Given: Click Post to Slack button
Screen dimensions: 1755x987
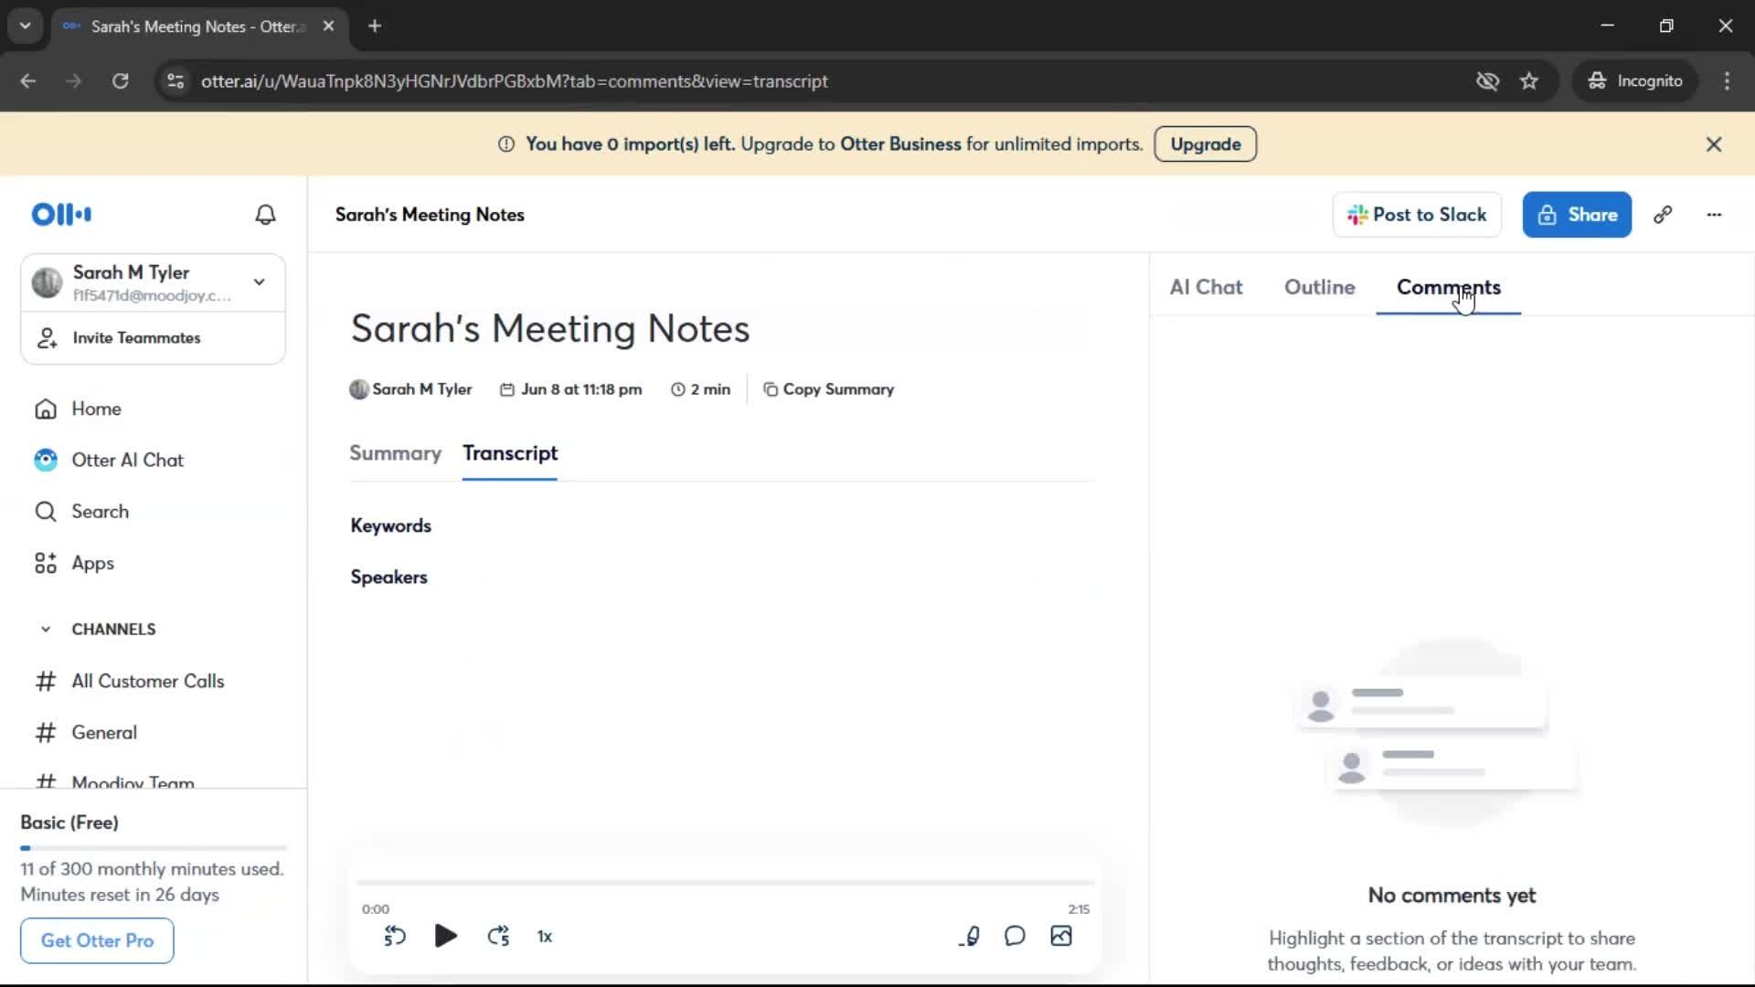Looking at the screenshot, I should [1417, 215].
